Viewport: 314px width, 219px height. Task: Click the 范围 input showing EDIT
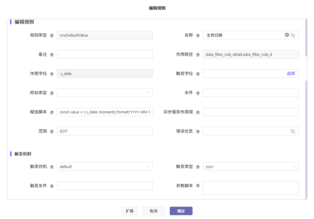tap(105, 131)
